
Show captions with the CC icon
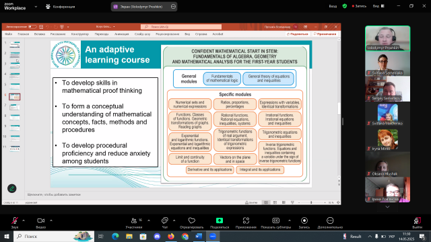pyautogui.click(x=275, y=220)
